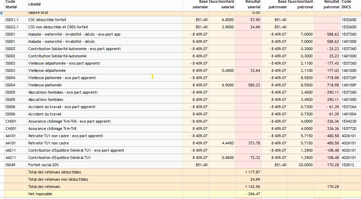The image size is (361, 199).
Task: Sort by the Libellé column header
Action: pyautogui.click(x=35, y=4)
